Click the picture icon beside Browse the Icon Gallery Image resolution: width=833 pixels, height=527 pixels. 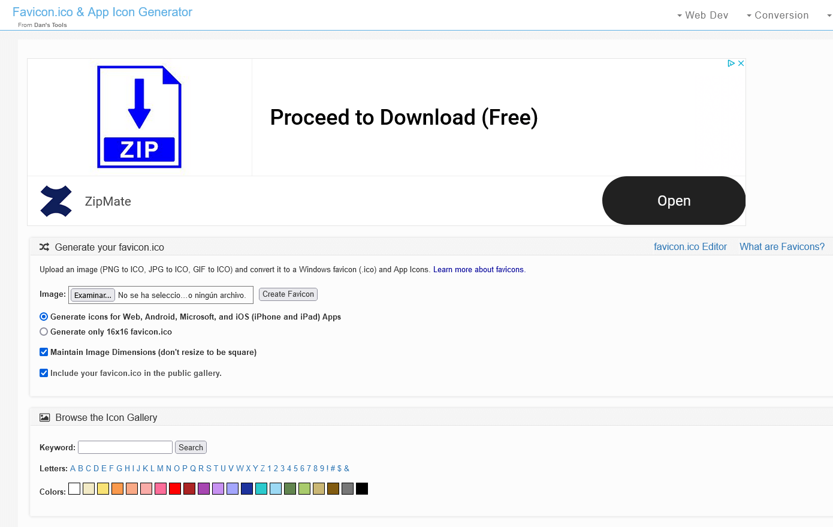(44, 417)
